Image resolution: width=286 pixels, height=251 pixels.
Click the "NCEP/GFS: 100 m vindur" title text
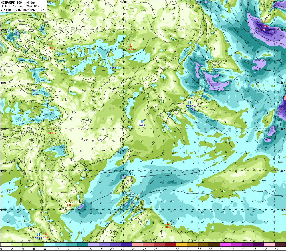[x=18, y=3]
